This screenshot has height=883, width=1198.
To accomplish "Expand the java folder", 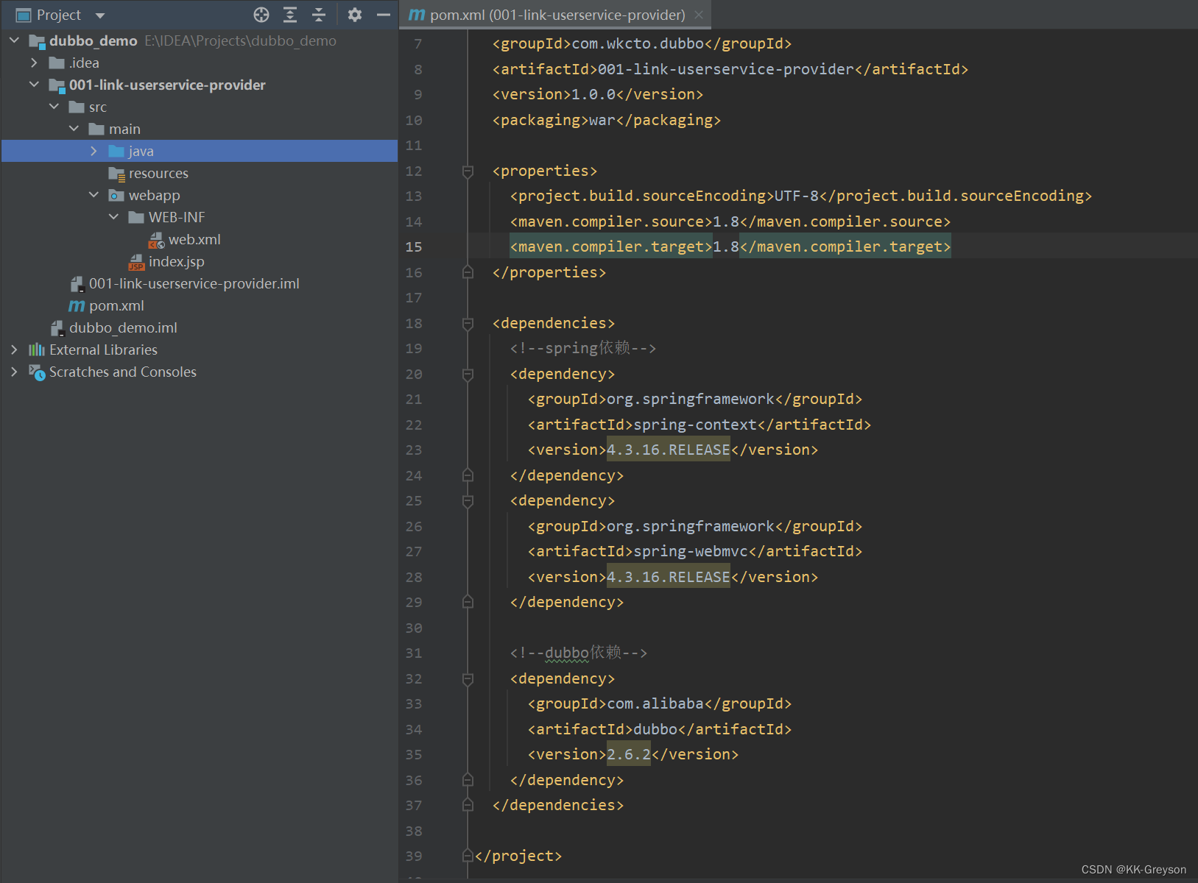I will pyautogui.click(x=94, y=151).
